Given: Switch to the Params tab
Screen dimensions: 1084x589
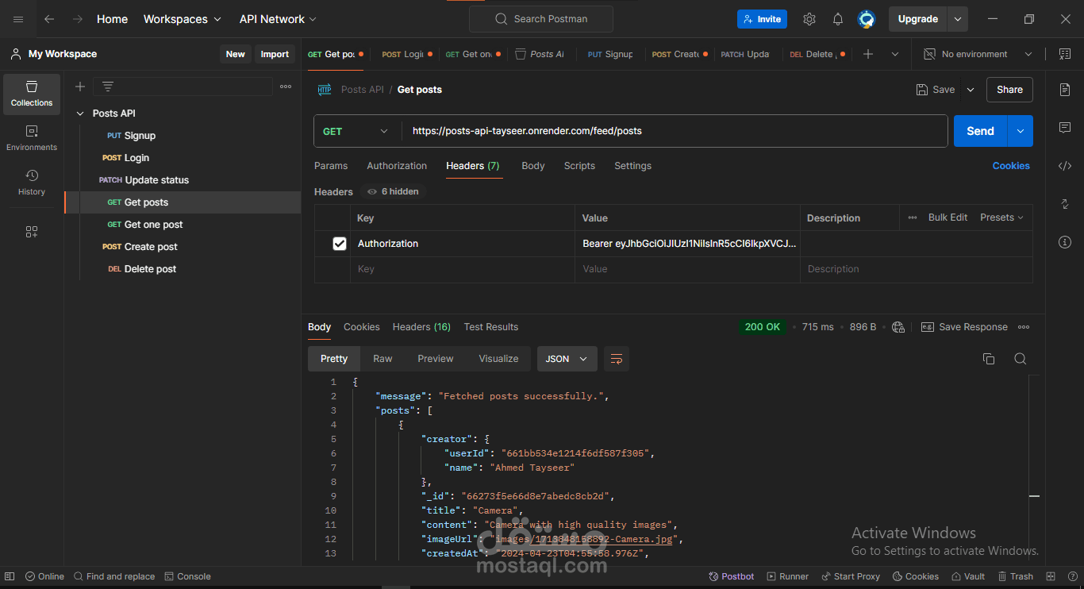Looking at the screenshot, I should (331, 166).
